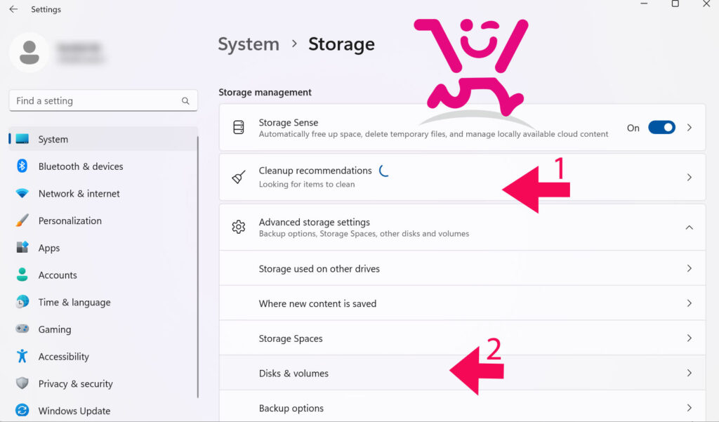
Task: Open Time & language settings
Action: coord(103,302)
